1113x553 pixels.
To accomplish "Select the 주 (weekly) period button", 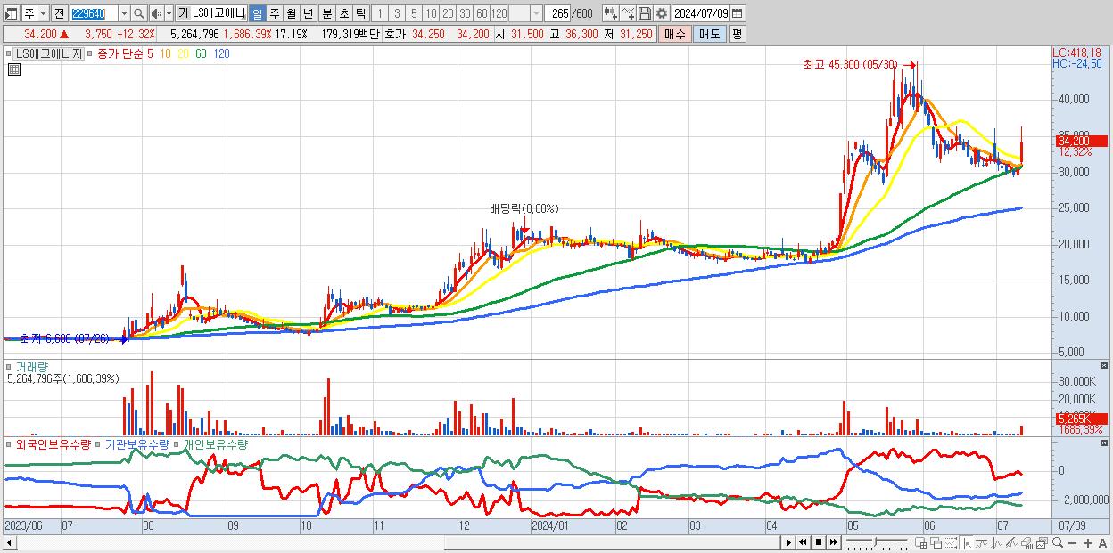I will [x=274, y=13].
